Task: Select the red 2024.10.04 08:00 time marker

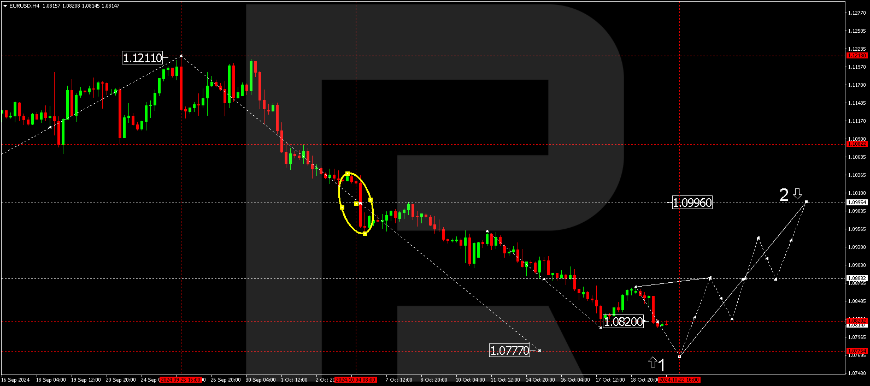Action: coord(356,379)
